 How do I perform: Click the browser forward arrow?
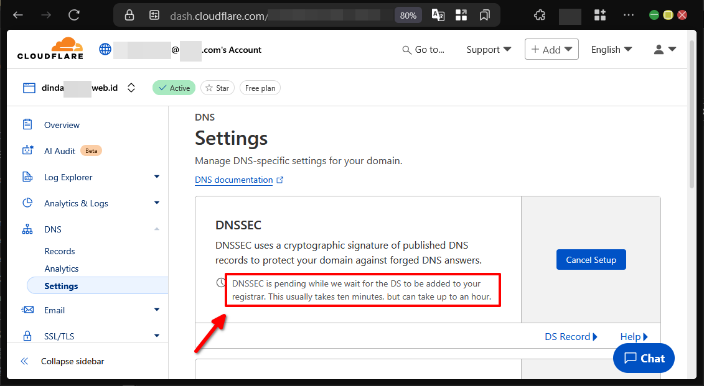(x=46, y=16)
